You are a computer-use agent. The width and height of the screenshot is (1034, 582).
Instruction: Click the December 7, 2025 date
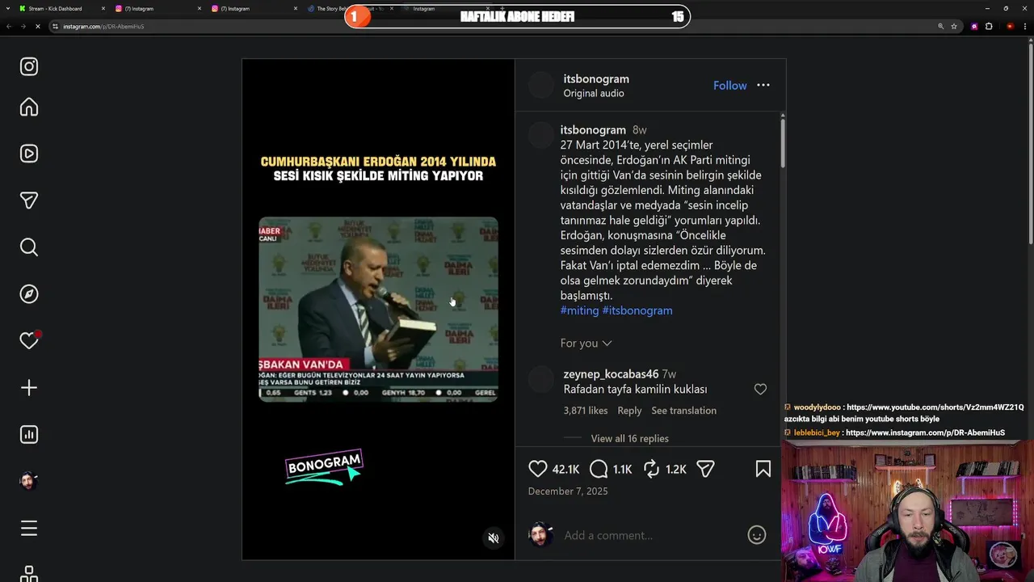[x=568, y=491]
